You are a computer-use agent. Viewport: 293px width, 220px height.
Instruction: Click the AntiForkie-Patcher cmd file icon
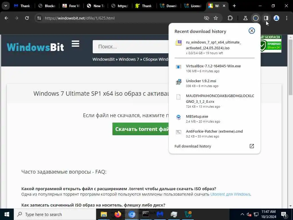[x=179, y=132]
